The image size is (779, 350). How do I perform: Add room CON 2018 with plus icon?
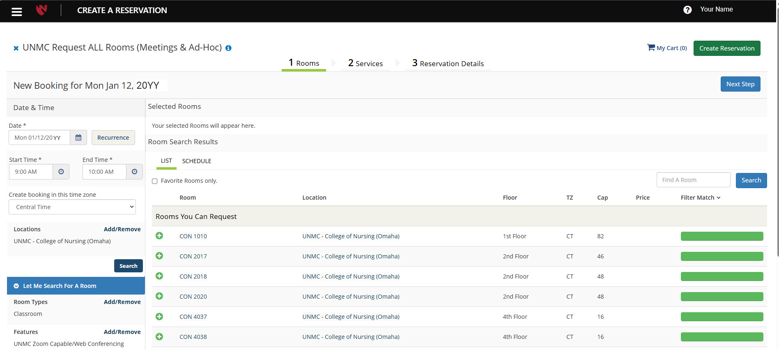pos(159,276)
